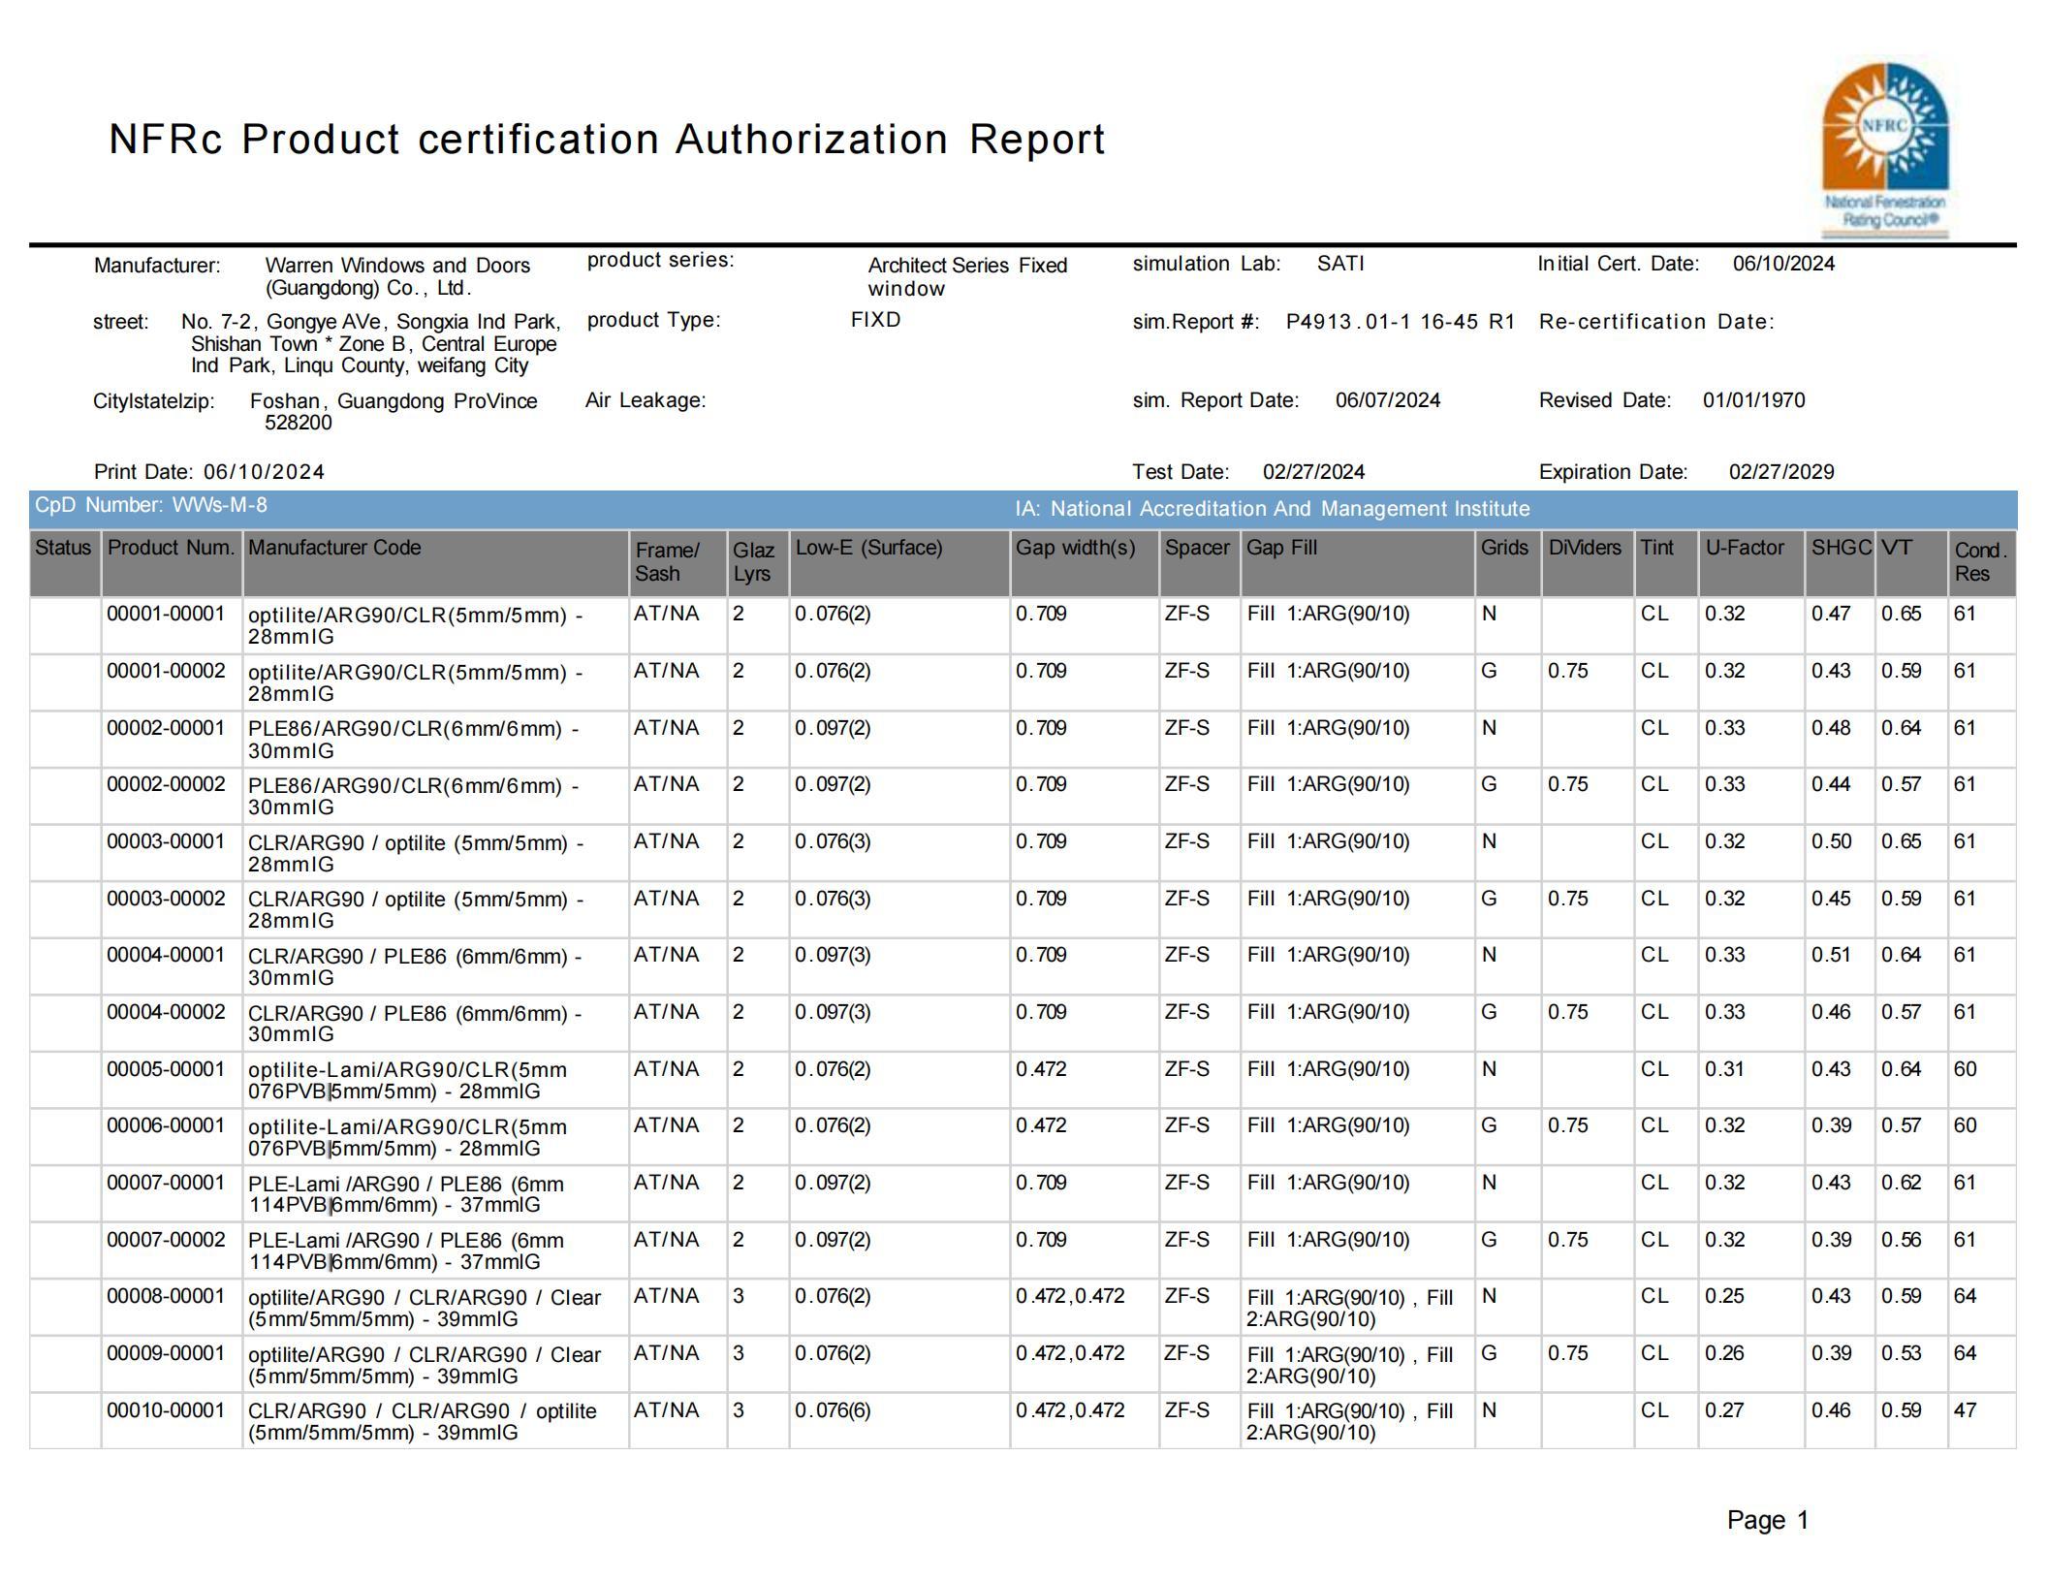Select product number 00002-00002

[166, 784]
